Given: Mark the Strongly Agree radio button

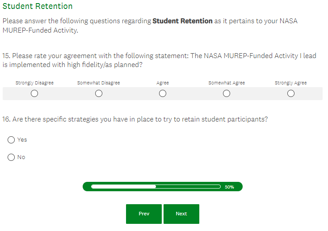Looking at the screenshot, I should tap(291, 93).
